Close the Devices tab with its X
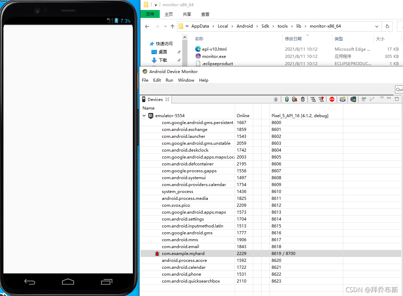The width and height of the screenshot is (403, 296). tap(167, 99)
